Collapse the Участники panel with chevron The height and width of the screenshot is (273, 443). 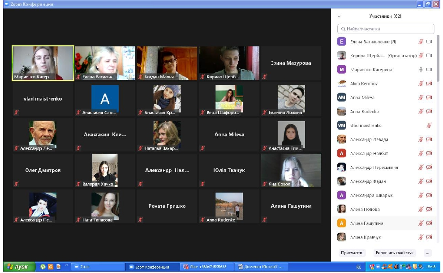coord(339,17)
